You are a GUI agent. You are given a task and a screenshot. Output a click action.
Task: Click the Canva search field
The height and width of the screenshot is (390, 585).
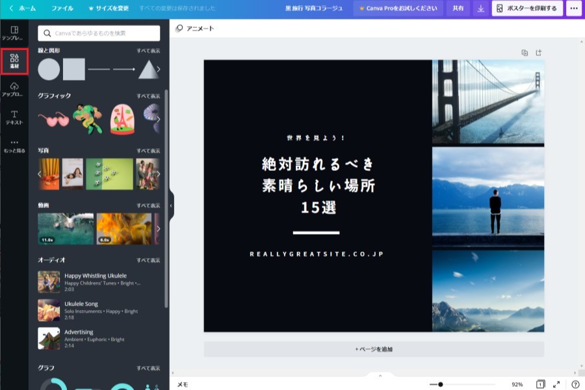tap(99, 33)
